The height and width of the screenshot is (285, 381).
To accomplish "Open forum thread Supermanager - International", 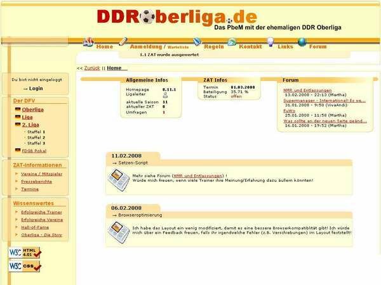I will (x=324, y=100).
